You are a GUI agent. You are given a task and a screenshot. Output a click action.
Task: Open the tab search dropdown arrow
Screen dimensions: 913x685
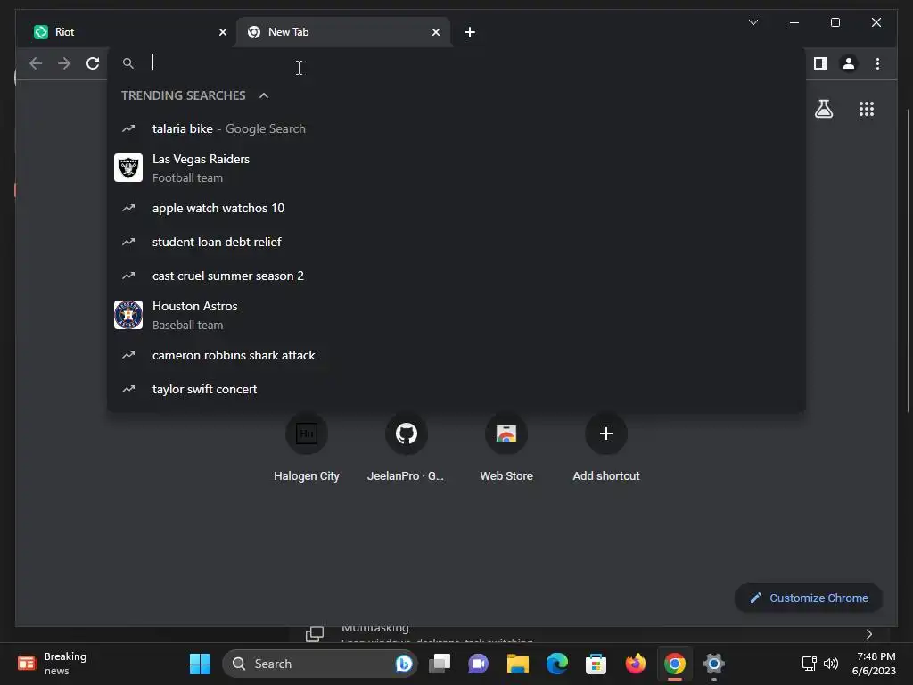[x=753, y=22]
